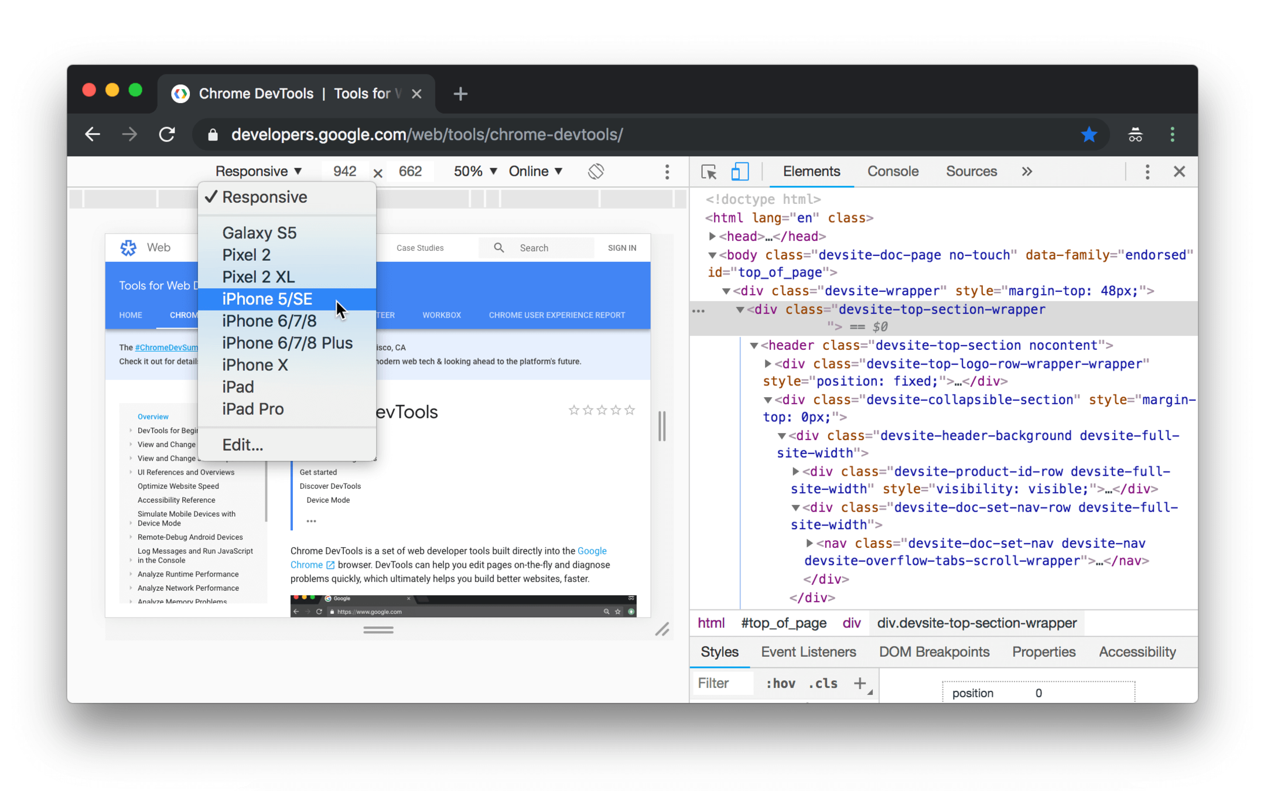
Task: Open the customize DevTools three-dot menu
Action: (1147, 171)
